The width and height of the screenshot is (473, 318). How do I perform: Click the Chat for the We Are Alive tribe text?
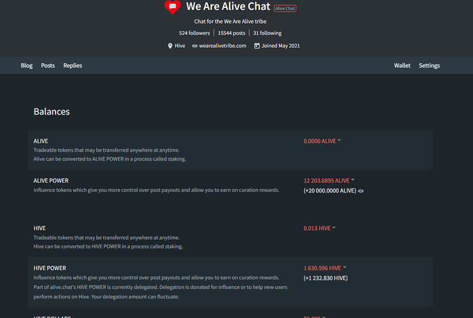pyautogui.click(x=230, y=22)
